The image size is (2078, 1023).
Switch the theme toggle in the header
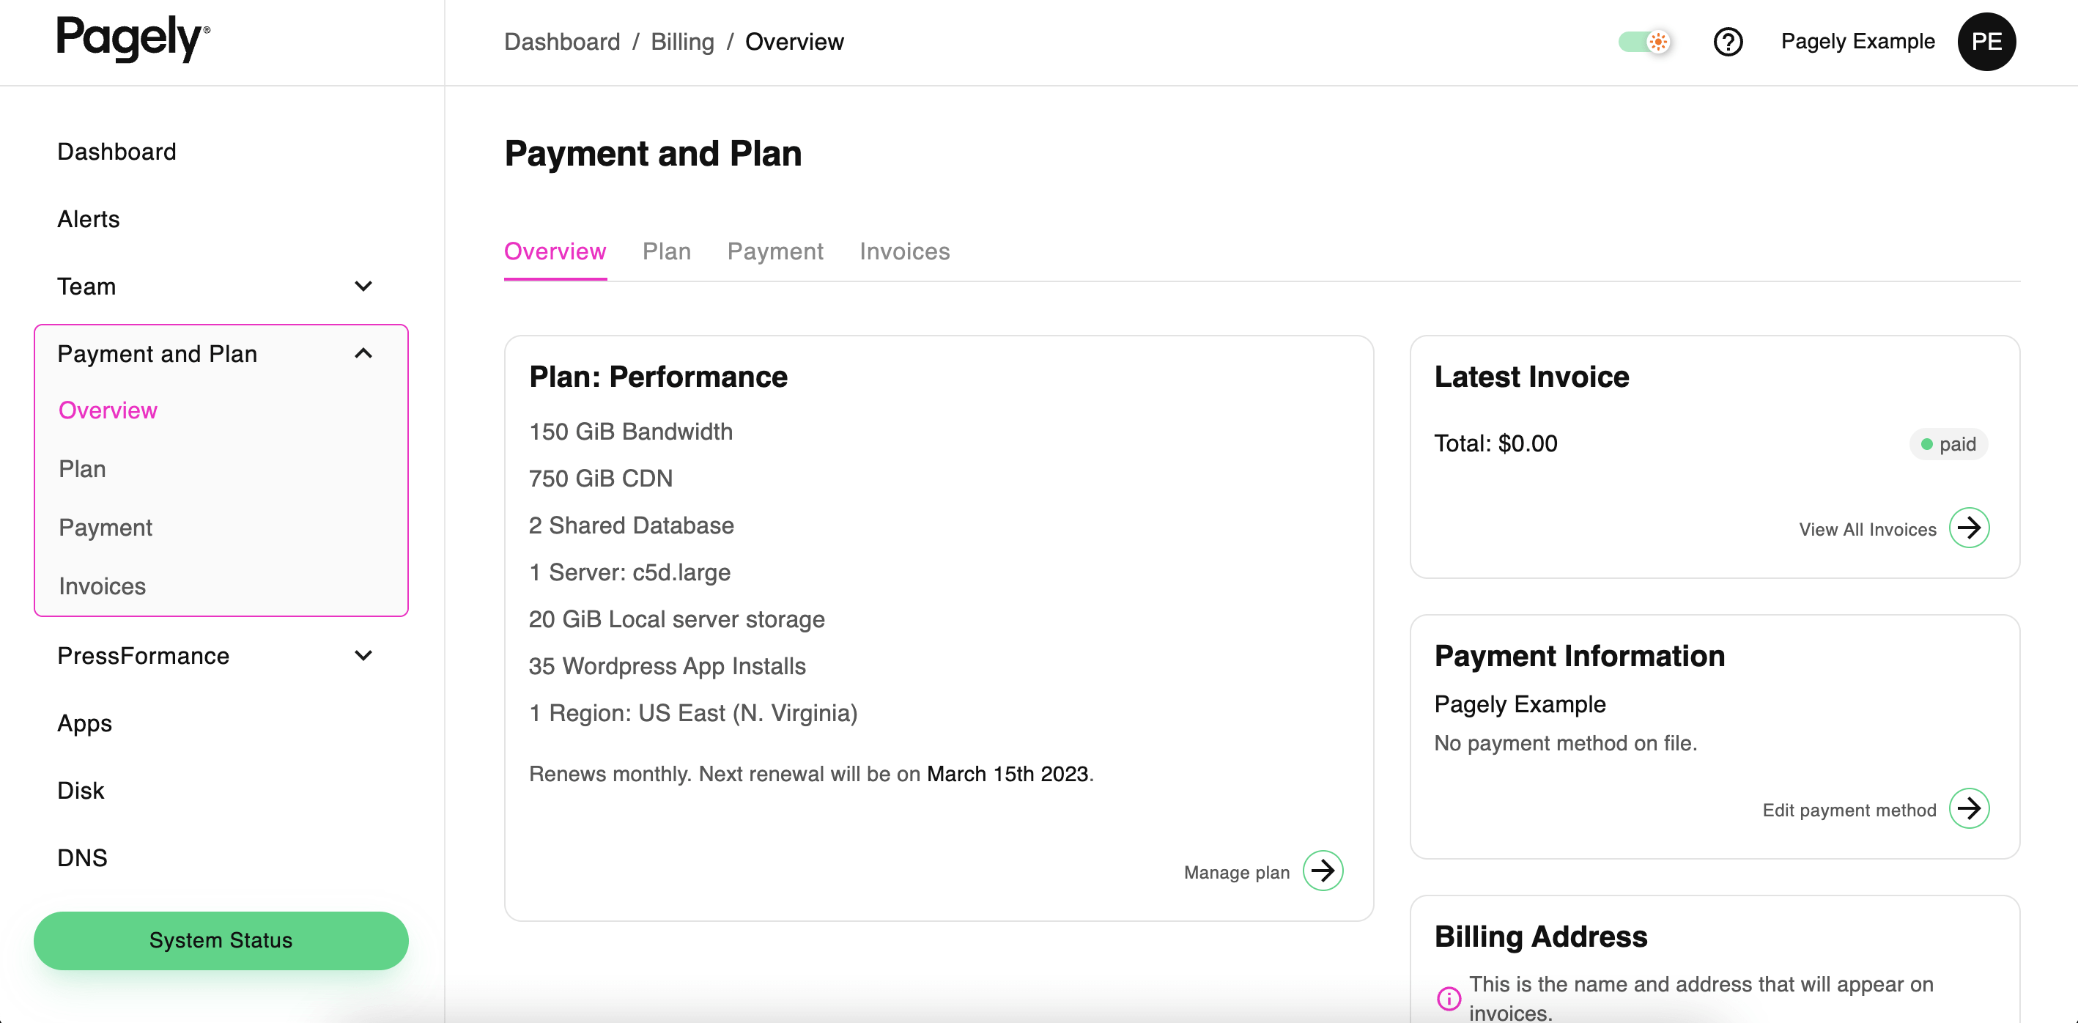(1645, 42)
